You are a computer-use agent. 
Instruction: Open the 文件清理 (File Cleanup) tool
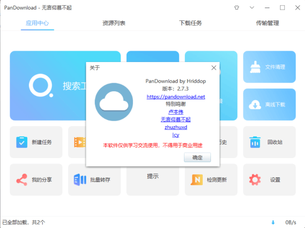click(x=269, y=67)
